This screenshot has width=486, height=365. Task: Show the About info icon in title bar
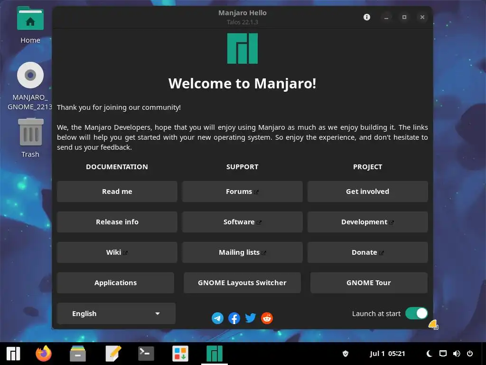click(x=367, y=17)
